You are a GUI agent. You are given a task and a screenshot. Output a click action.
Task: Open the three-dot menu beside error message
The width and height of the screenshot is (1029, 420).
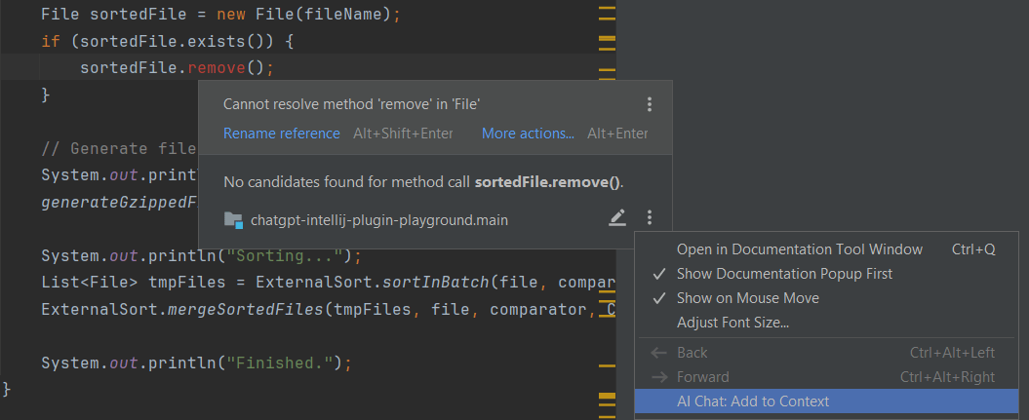(x=649, y=104)
